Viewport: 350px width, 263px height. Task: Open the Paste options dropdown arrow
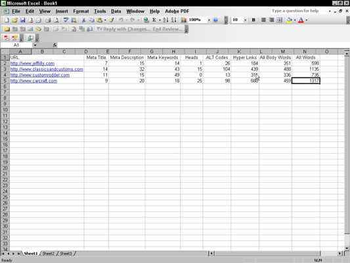(x=105, y=20)
